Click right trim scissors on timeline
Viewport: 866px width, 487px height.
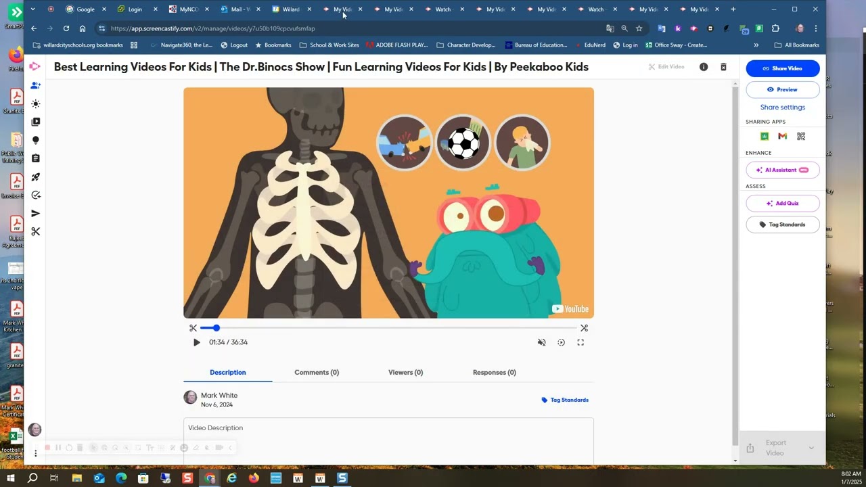point(584,328)
